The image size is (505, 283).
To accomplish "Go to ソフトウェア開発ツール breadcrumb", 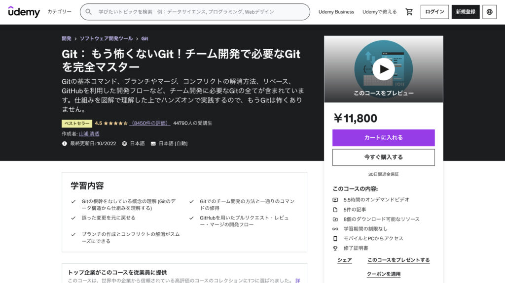I will [107, 38].
